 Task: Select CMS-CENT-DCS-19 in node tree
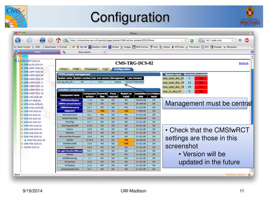pos(34,93)
